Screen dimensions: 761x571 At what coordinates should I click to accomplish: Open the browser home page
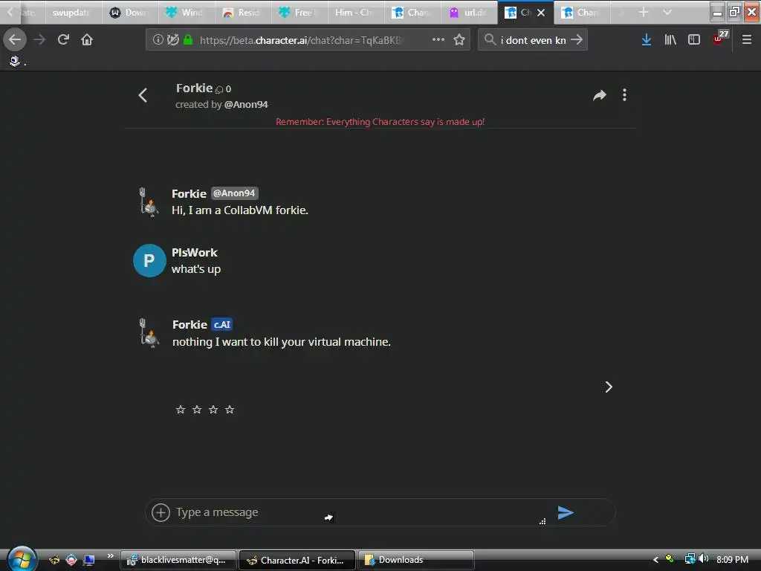coord(87,39)
